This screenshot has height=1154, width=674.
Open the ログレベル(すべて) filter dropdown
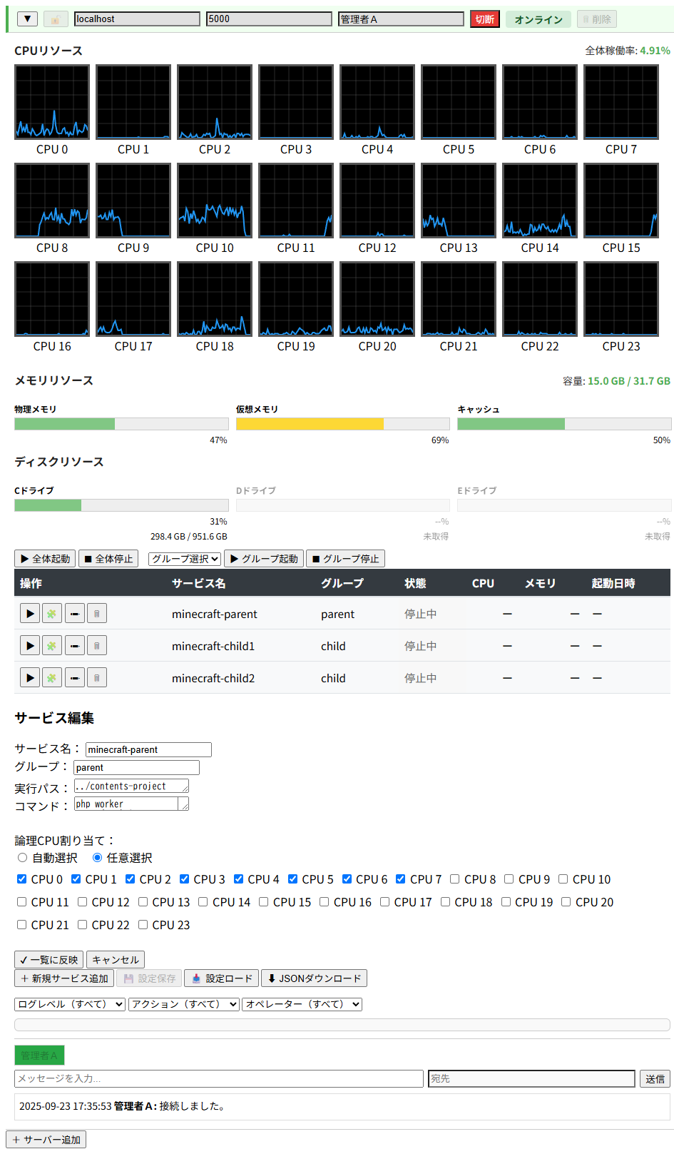pyautogui.click(x=70, y=1004)
